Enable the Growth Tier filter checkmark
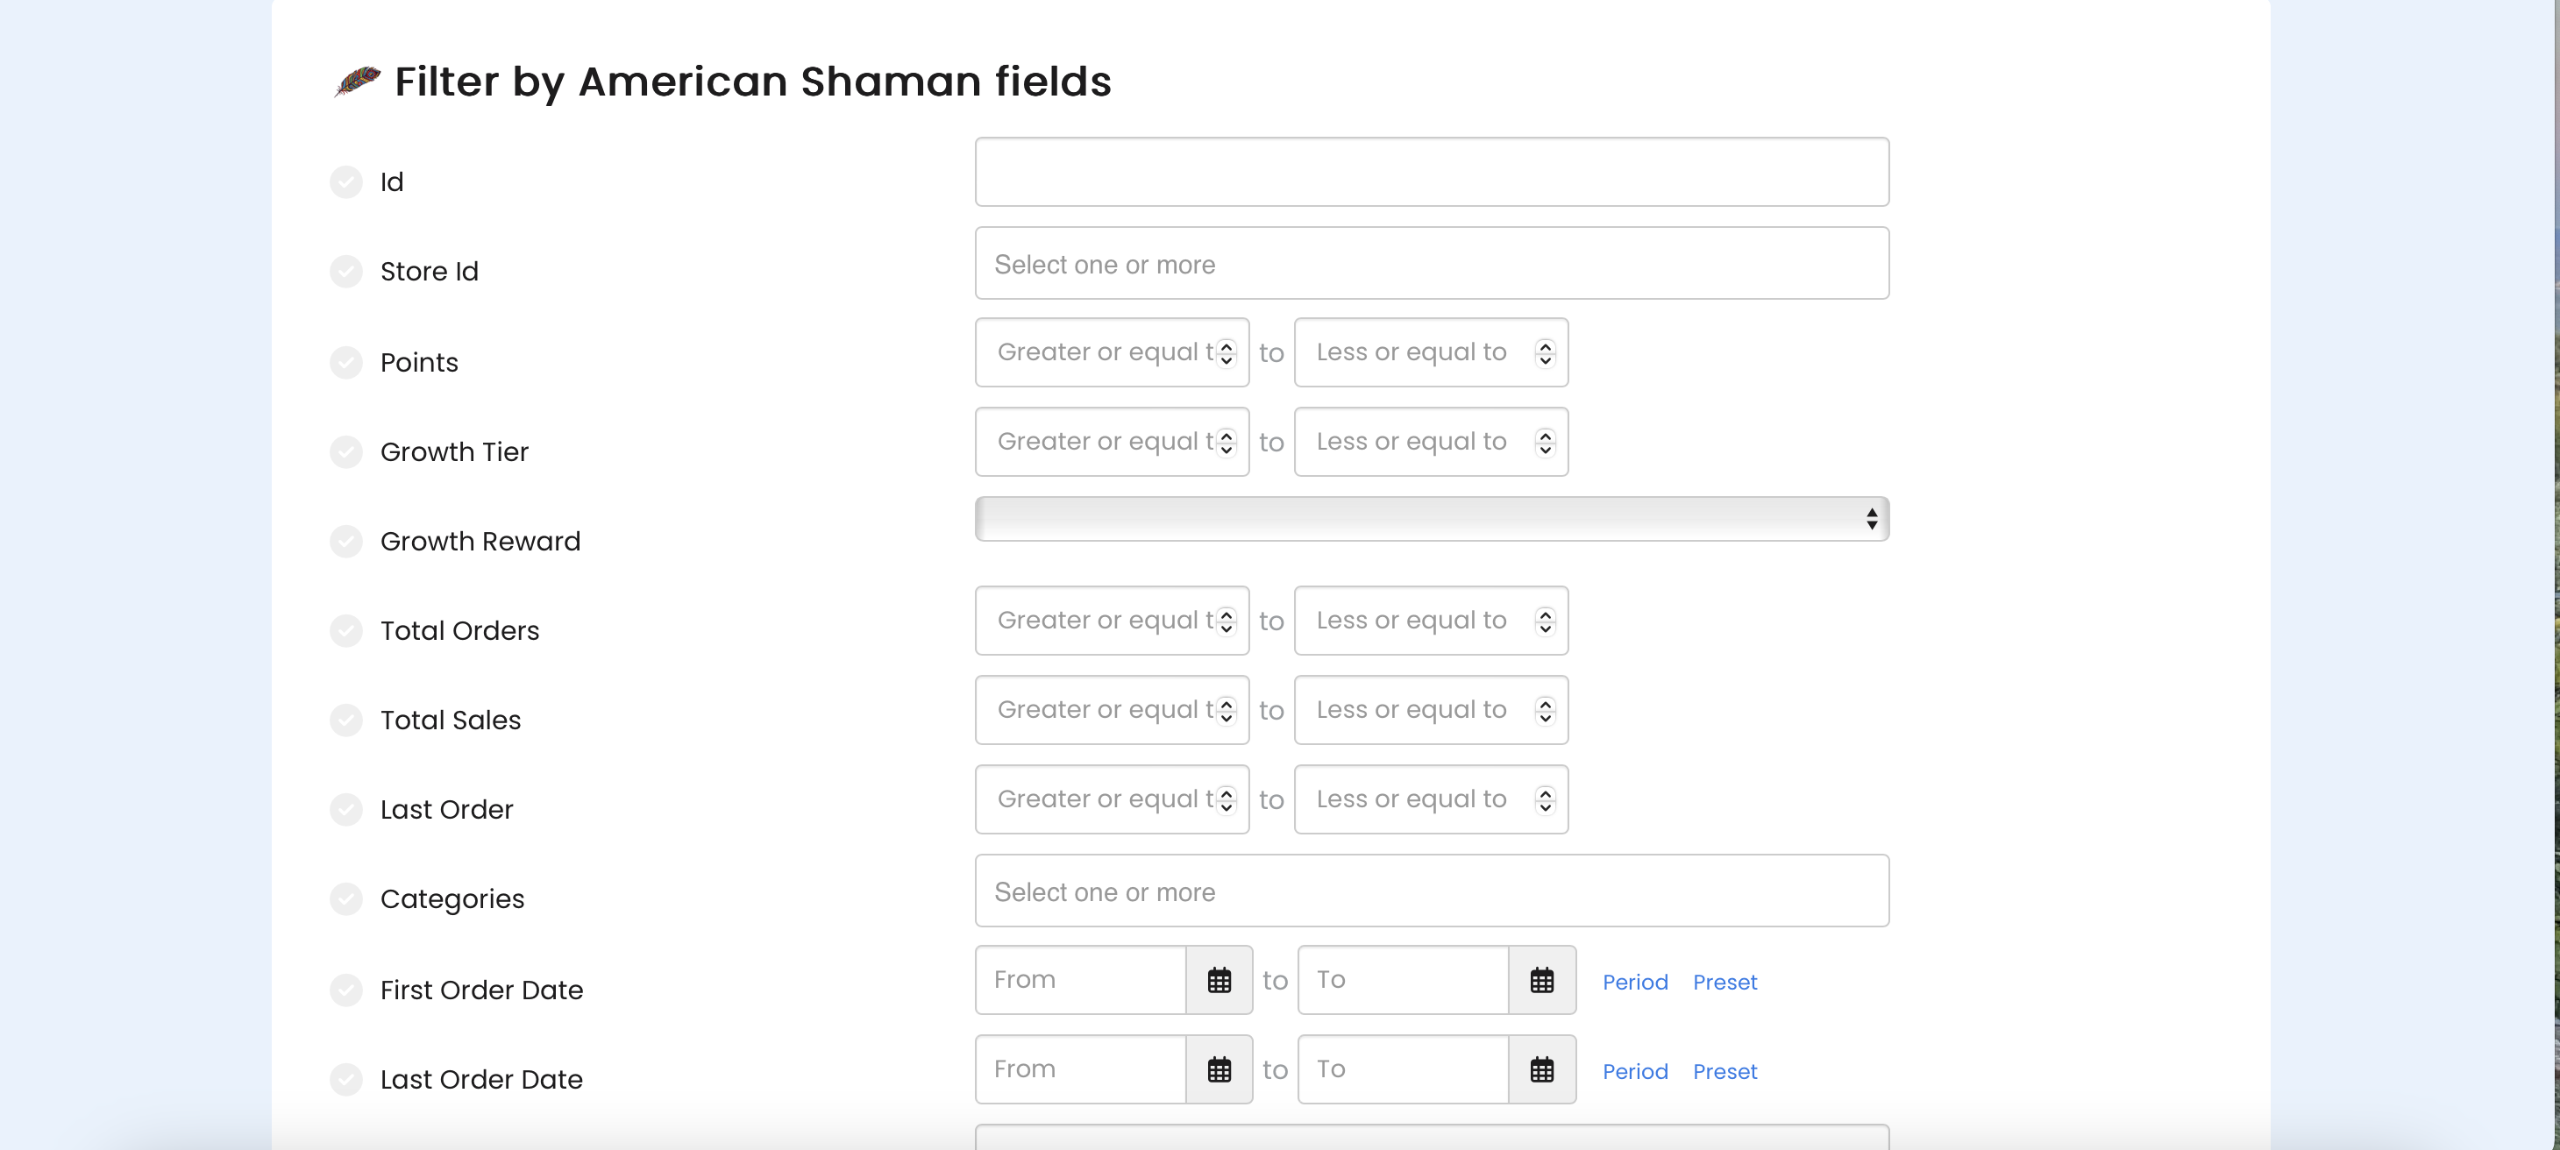 coord(345,452)
